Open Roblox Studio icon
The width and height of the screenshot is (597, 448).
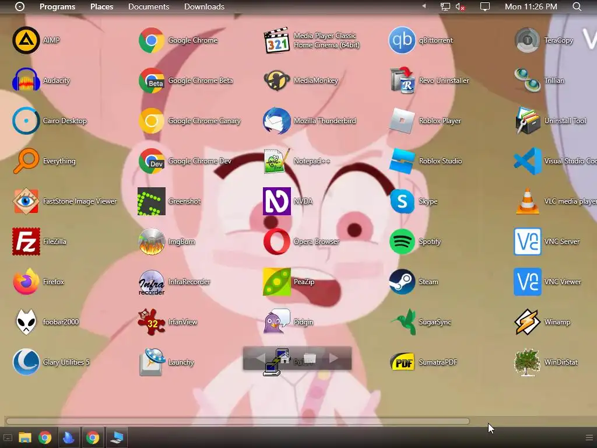pos(402,161)
